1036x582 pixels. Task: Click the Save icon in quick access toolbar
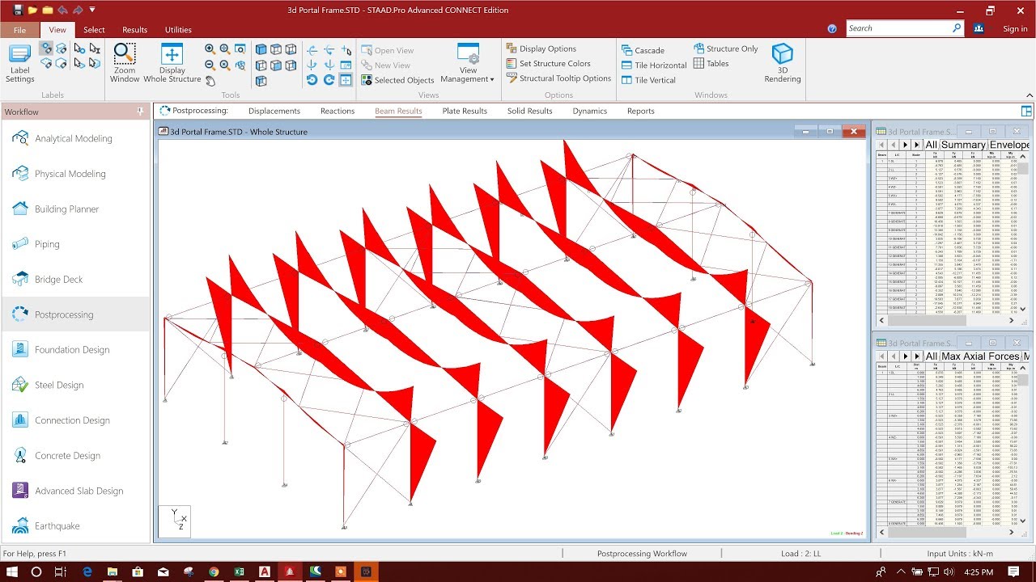[x=18, y=10]
